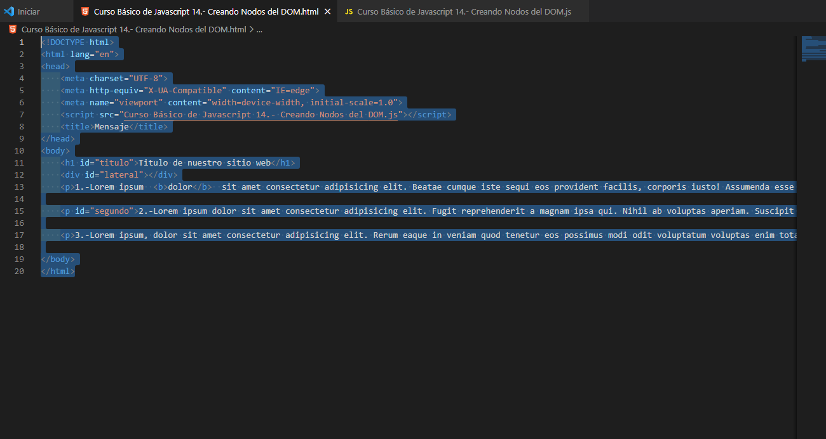This screenshot has width=826, height=439.
Task: Click line number 13 in the gutter
Action: [19, 187]
